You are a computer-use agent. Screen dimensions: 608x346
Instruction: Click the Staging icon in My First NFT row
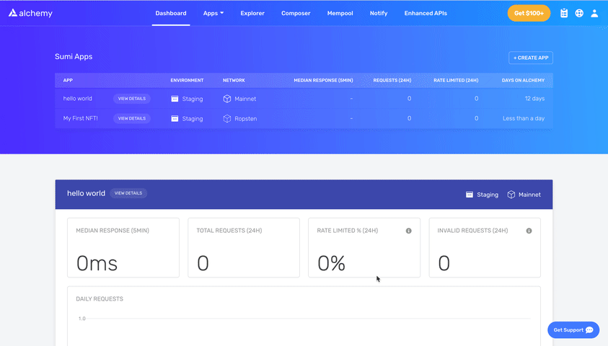(175, 118)
